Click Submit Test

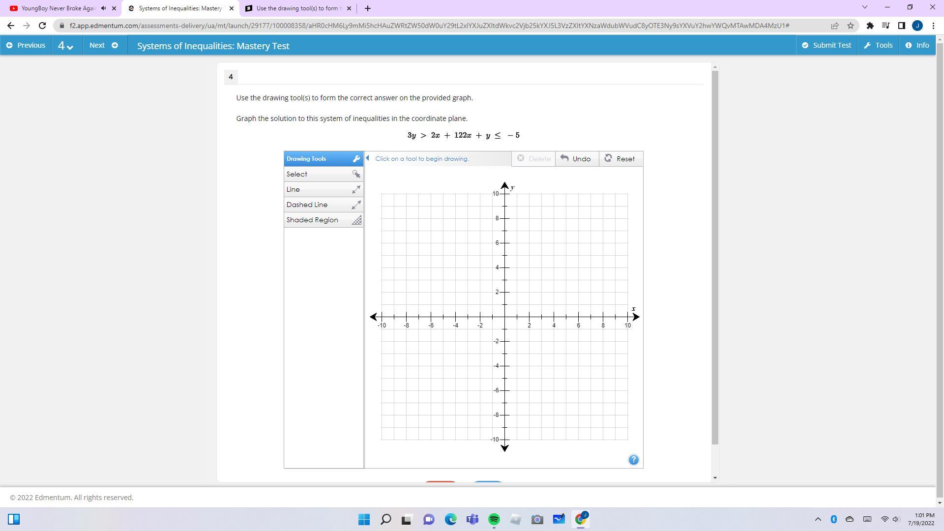click(826, 45)
